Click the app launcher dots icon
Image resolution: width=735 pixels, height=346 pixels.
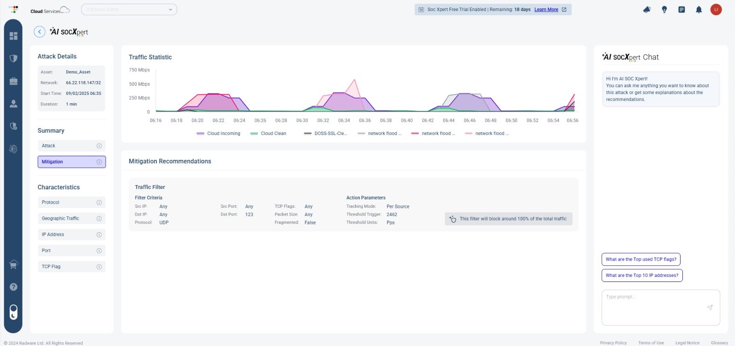point(13,9)
